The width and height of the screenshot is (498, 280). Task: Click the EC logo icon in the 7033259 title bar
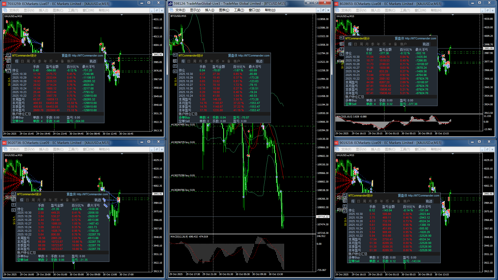[4, 4]
